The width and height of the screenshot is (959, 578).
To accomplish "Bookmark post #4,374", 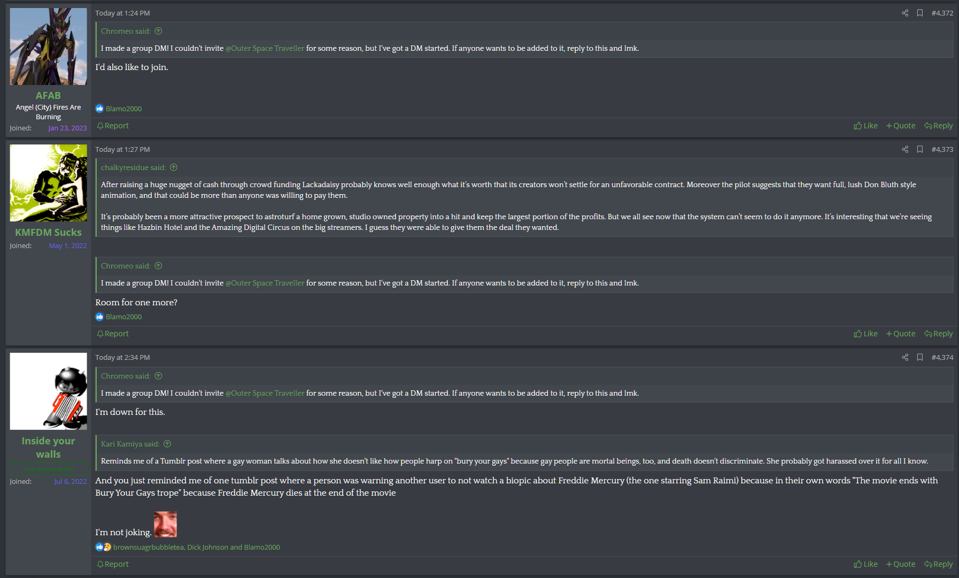I will pos(920,358).
